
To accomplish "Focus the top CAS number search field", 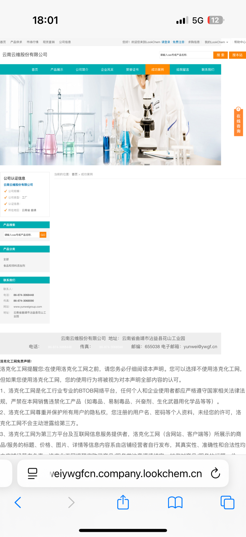I will tap(186, 55).
